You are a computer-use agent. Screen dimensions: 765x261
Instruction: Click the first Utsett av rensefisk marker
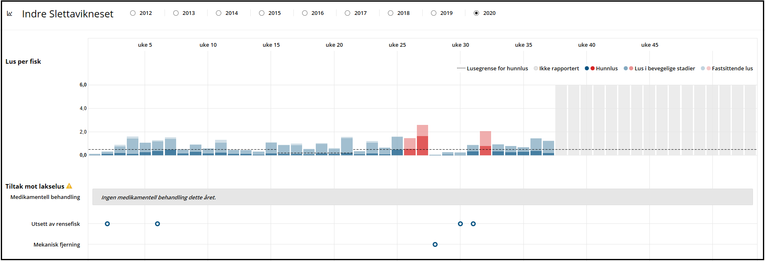107,224
